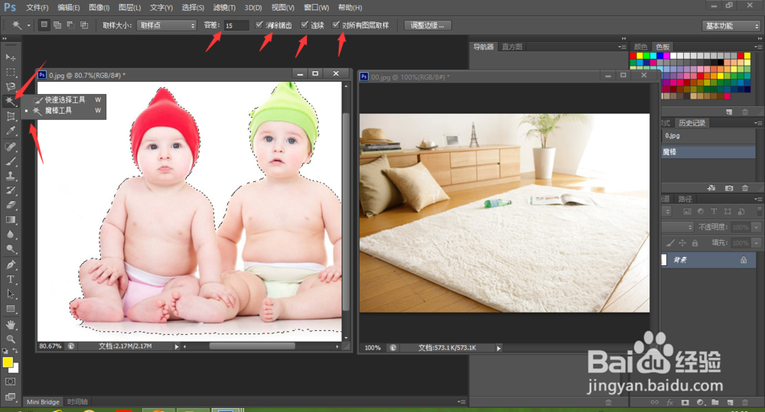Select the Move tool
Viewport: 765px width, 412px height.
coord(10,57)
